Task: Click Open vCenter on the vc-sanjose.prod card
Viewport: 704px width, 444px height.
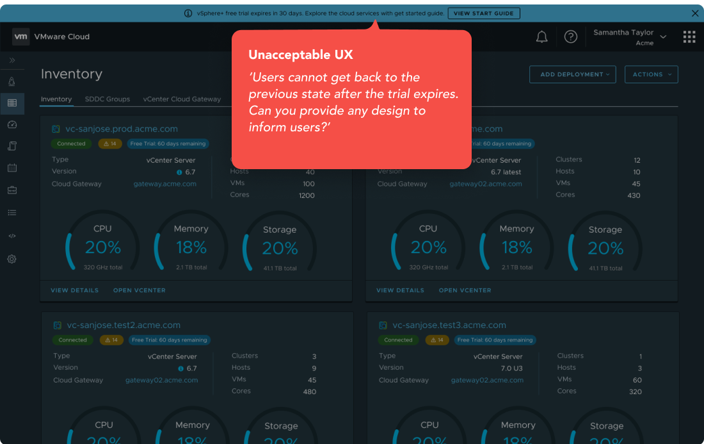Action: 139,290
